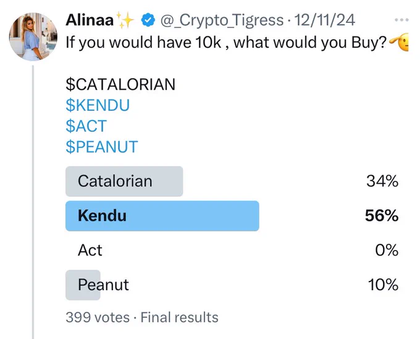
Task: Click the Alinaa display name
Action: [90, 20]
